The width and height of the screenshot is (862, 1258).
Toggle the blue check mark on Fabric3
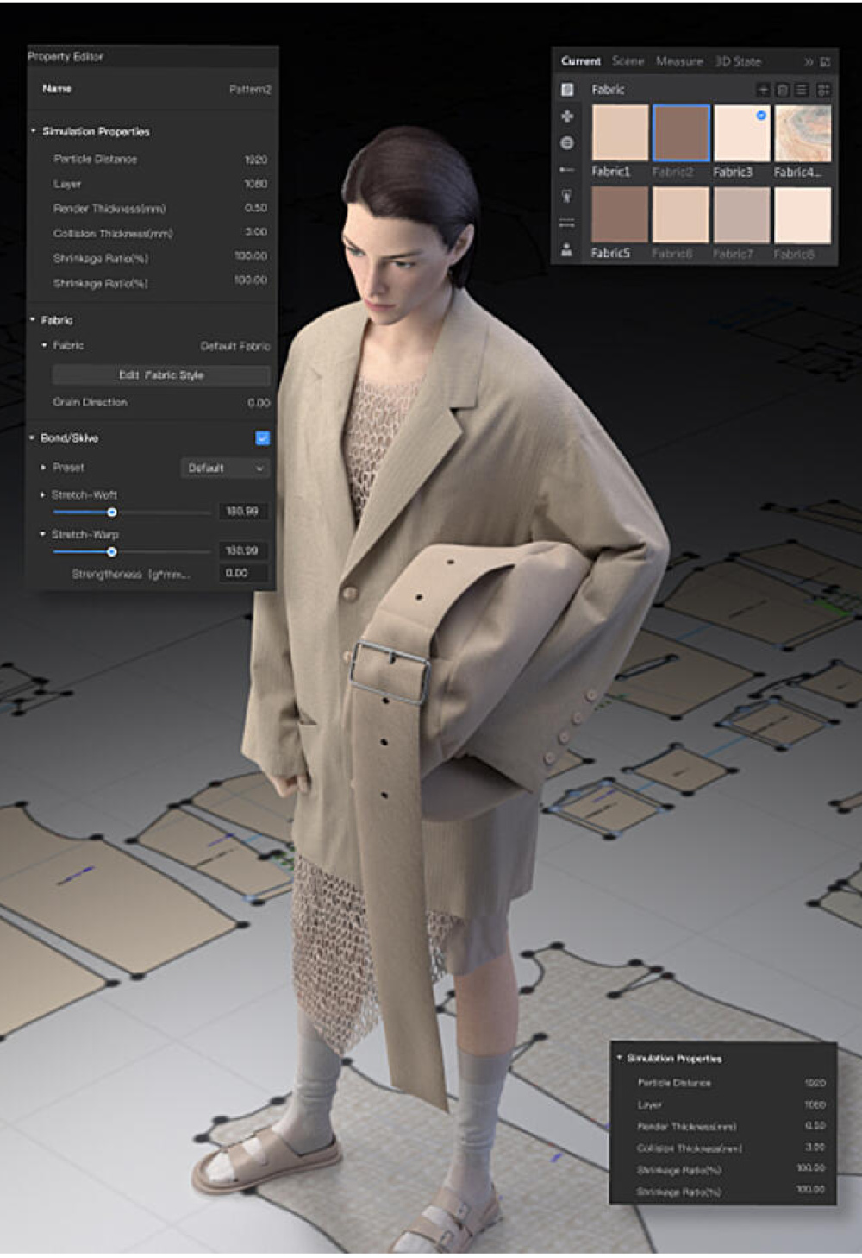(x=761, y=116)
